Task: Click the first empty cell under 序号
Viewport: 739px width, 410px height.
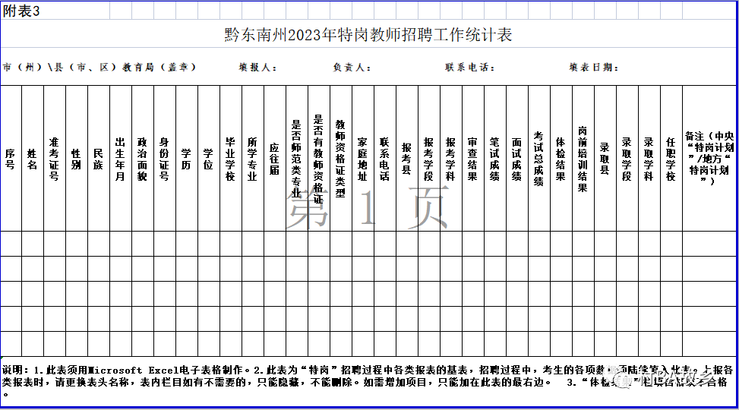Action: click(11, 244)
